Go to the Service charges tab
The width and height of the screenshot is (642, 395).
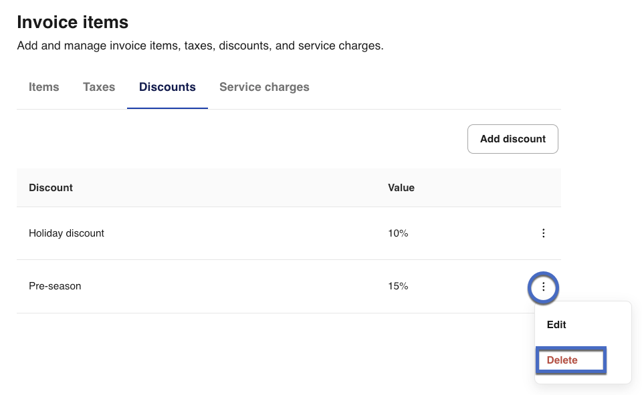click(x=264, y=87)
